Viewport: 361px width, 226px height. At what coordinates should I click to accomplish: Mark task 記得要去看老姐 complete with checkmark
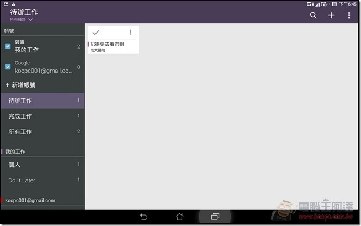(x=96, y=33)
